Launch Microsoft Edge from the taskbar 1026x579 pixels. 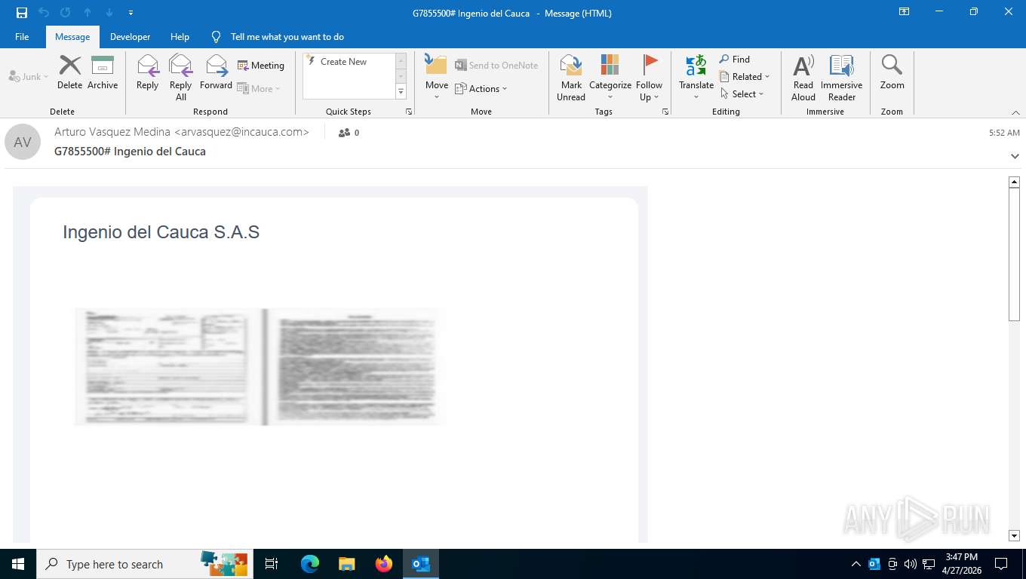[310, 564]
